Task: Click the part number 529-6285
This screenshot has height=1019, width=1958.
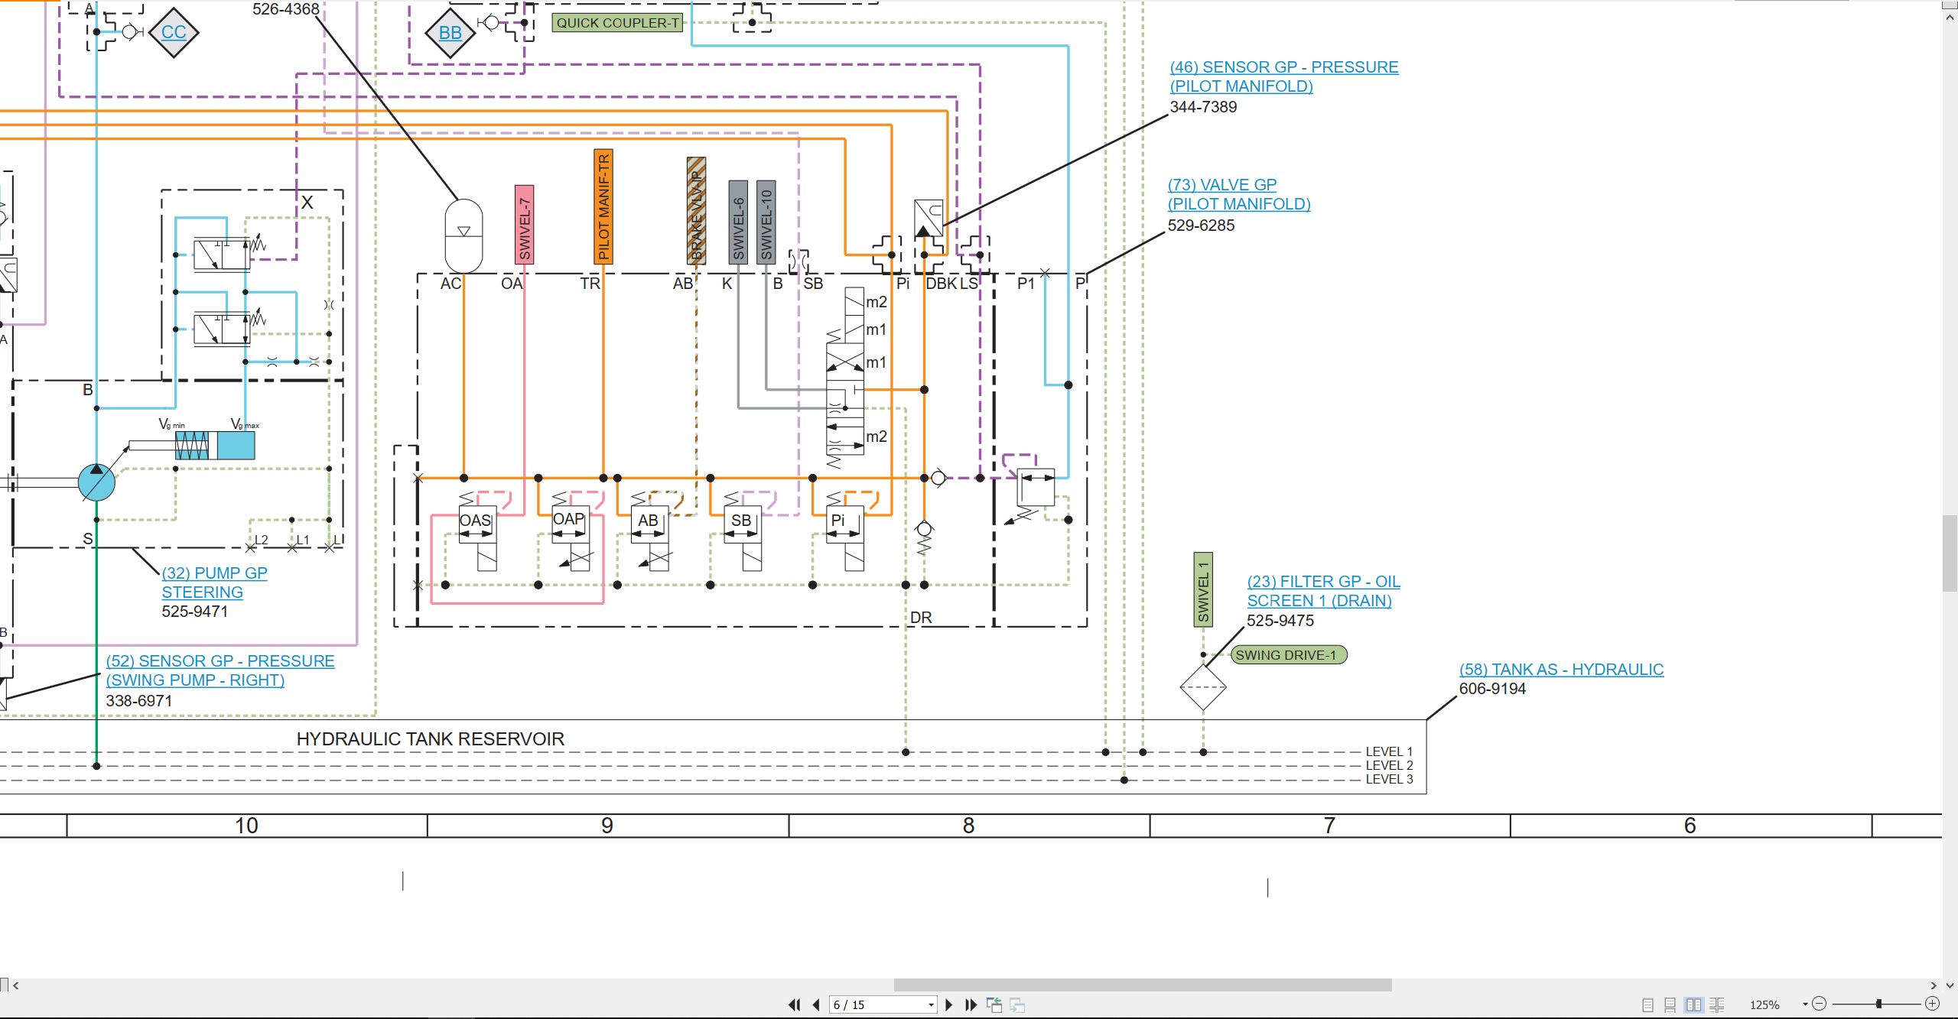Action: (x=1201, y=226)
